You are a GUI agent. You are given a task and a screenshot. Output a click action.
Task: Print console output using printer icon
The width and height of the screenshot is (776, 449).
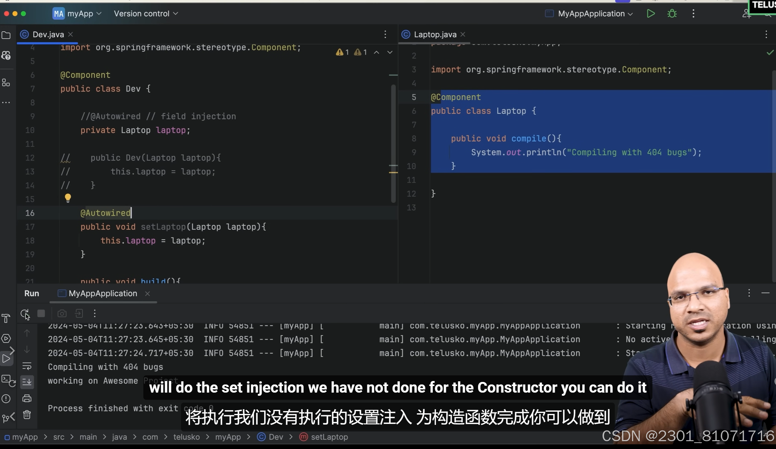click(27, 398)
